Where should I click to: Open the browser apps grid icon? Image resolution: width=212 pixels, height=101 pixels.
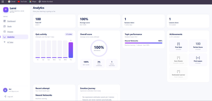coord(3,2)
